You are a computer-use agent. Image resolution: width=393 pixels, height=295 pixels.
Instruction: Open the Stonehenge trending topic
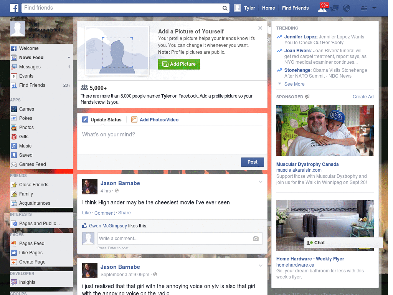(x=297, y=70)
